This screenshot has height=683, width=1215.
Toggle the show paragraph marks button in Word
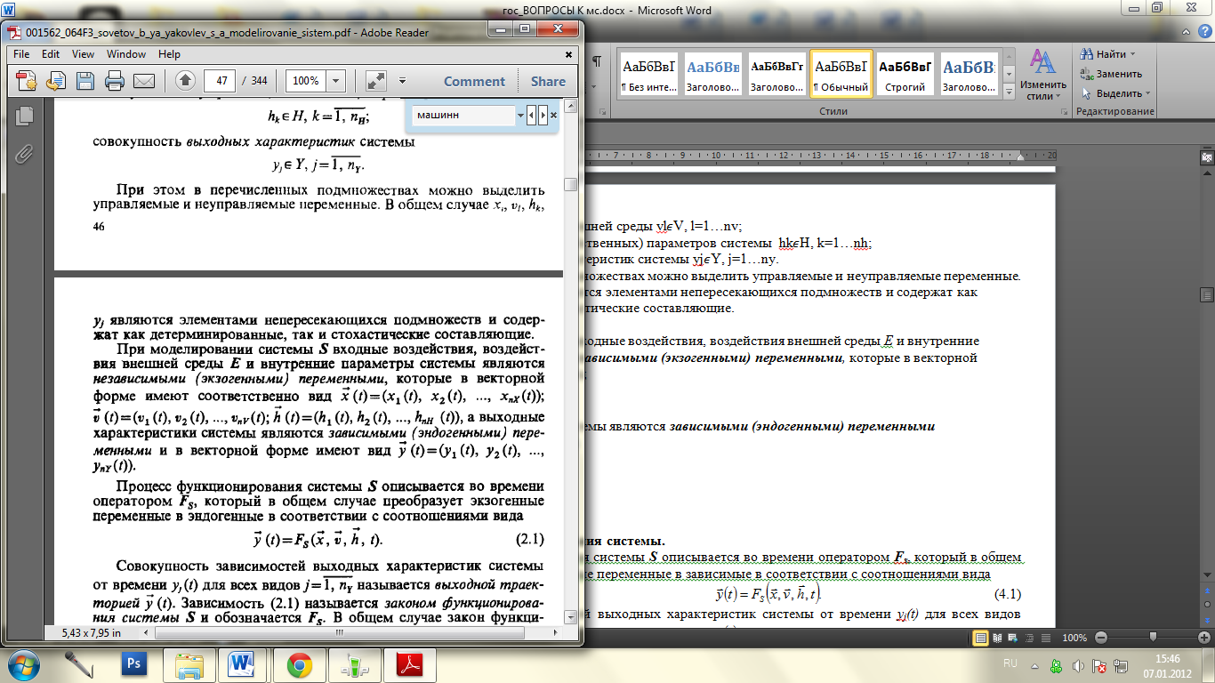click(x=596, y=60)
